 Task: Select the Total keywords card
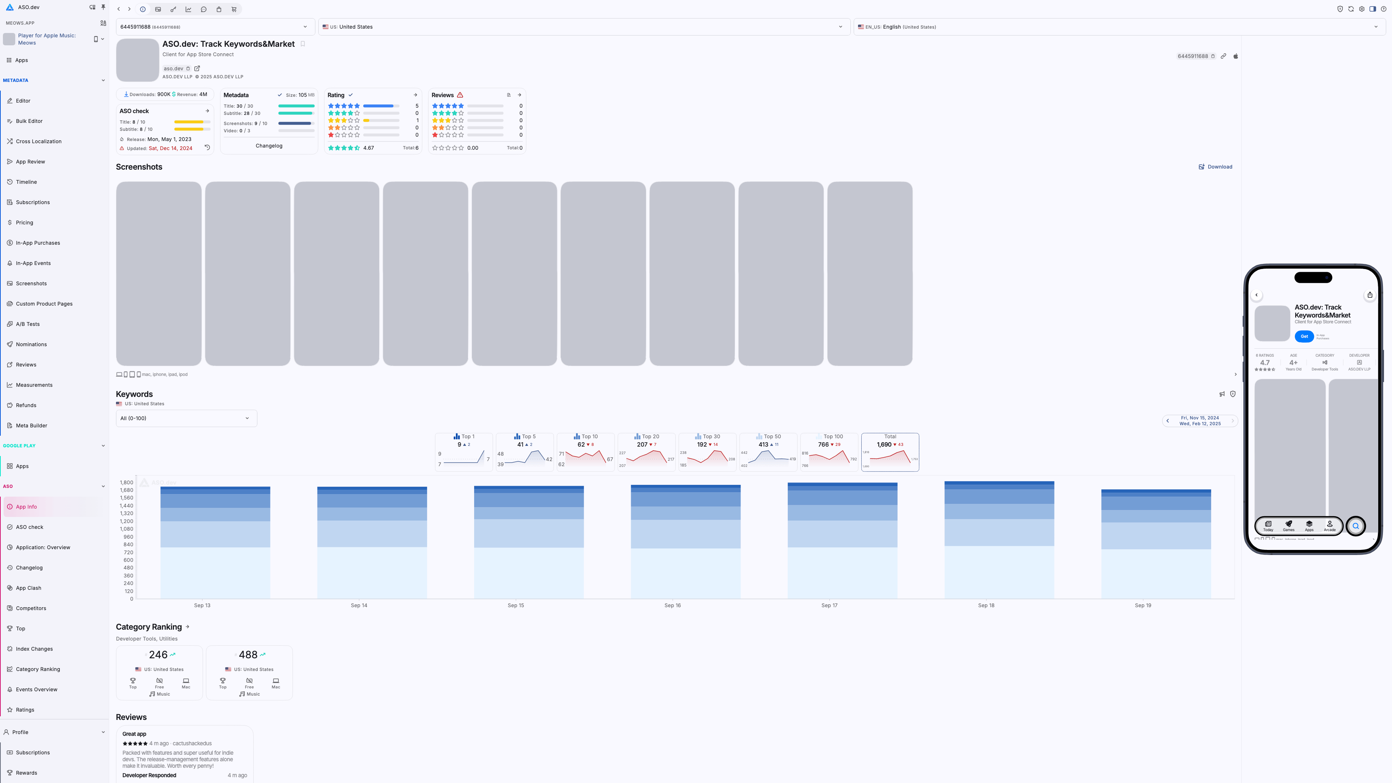pos(890,452)
